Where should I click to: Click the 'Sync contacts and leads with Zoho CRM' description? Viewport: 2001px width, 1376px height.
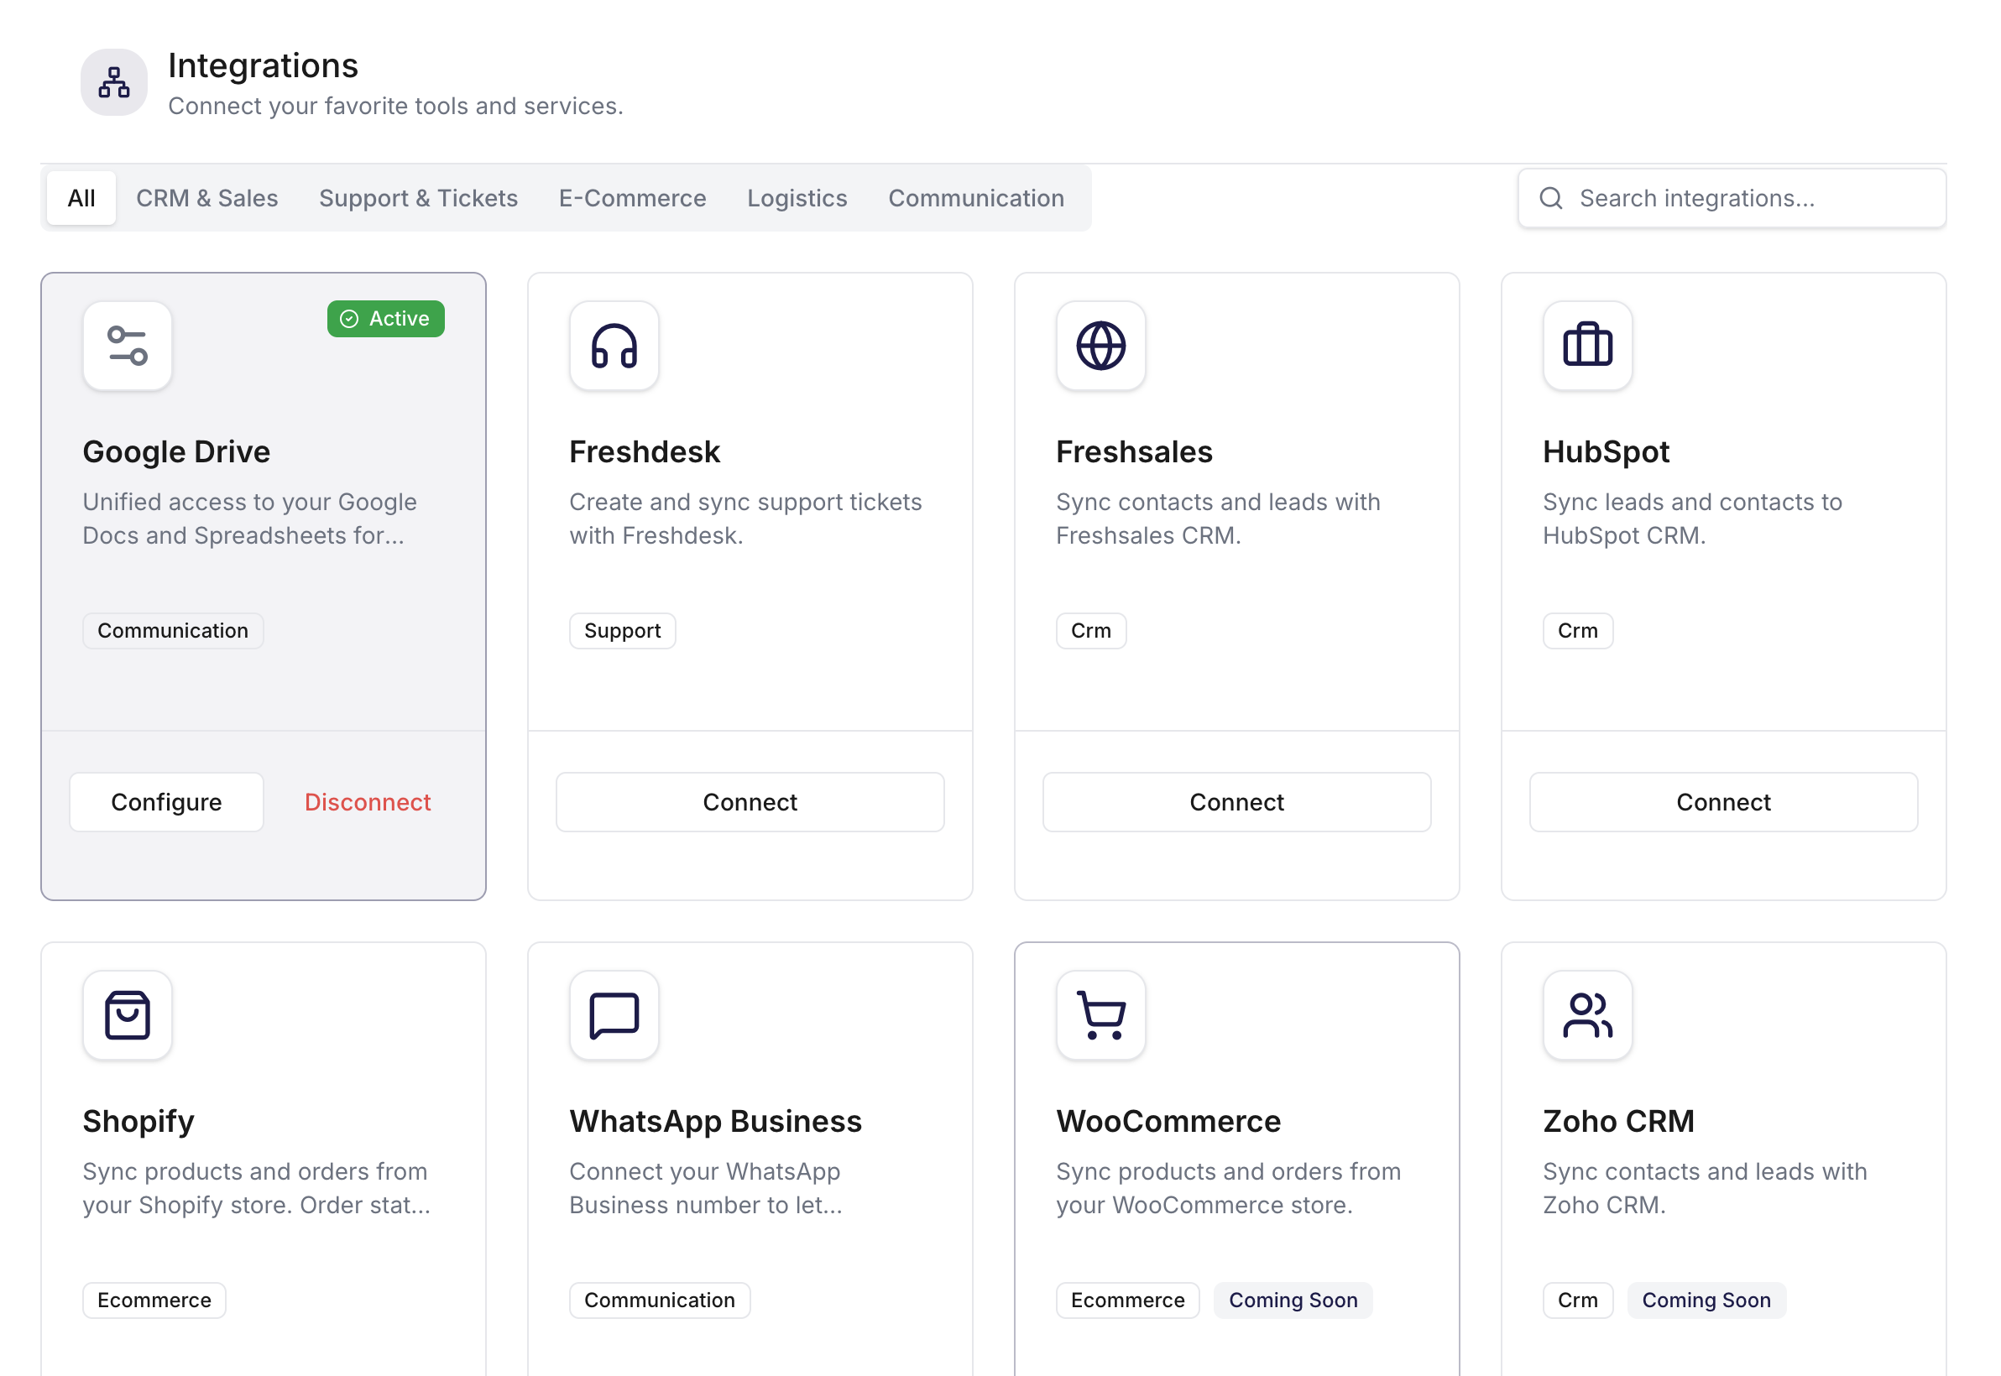click(x=1705, y=1187)
